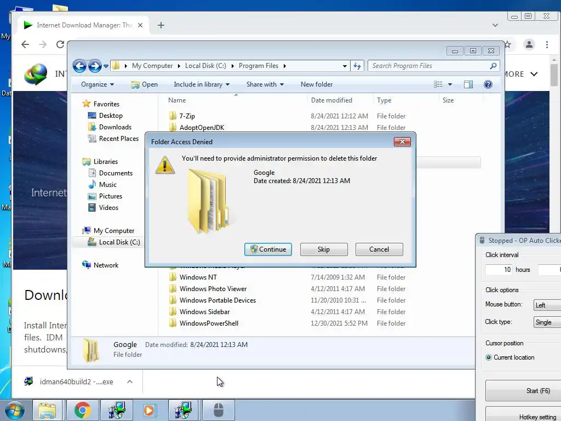Open Documents library
561x421 pixels.
(116, 173)
